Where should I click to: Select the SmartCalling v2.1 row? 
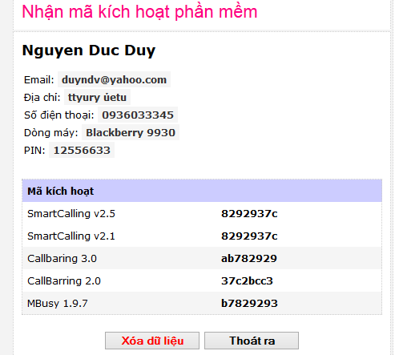(202, 236)
